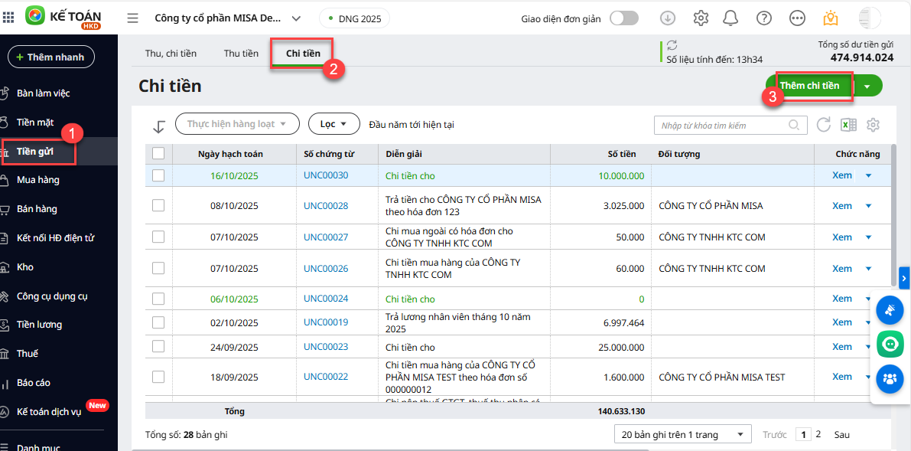Screen dimensions: 911x451
Task: Tick checkbox for row UNC00028
Action: [x=158, y=205]
